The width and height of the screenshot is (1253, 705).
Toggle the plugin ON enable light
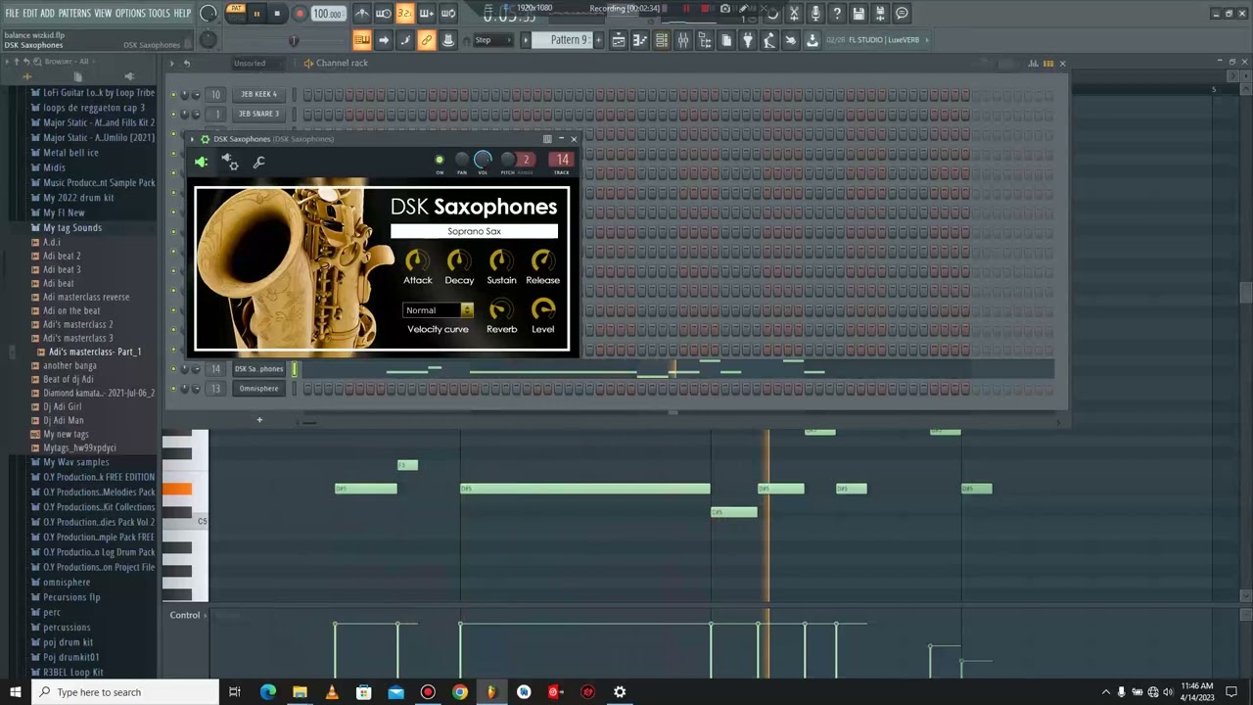[x=440, y=160]
